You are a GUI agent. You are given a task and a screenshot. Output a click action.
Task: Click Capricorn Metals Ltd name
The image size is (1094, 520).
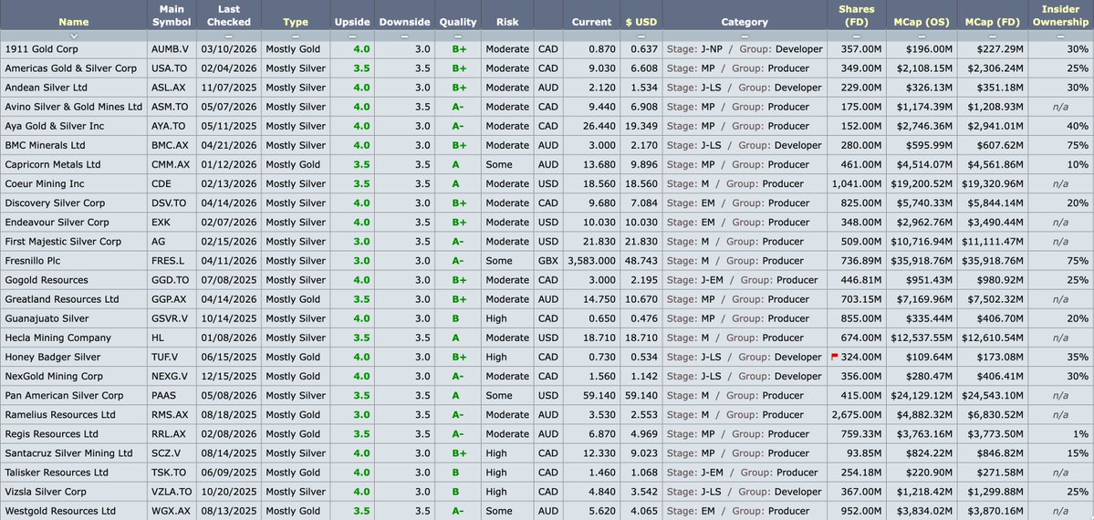[x=52, y=165]
